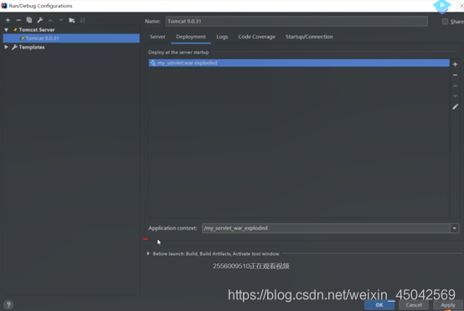
Task: Add artifact to deploy with plus icon
Action: click(455, 65)
